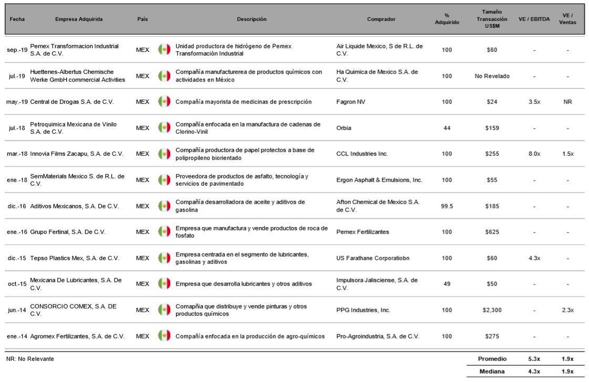Select the '$255' transaction size
Image resolution: width=589 pixels, height=382 pixels.
tap(492, 154)
